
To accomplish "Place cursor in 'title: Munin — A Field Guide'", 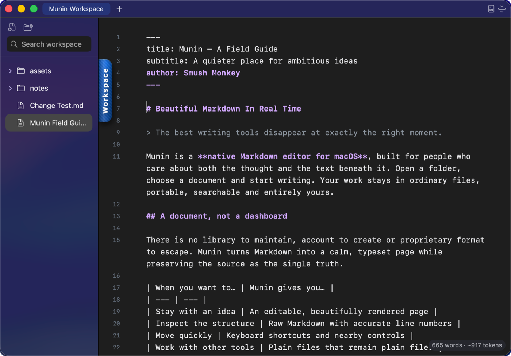I will click(x=212, y=49).
